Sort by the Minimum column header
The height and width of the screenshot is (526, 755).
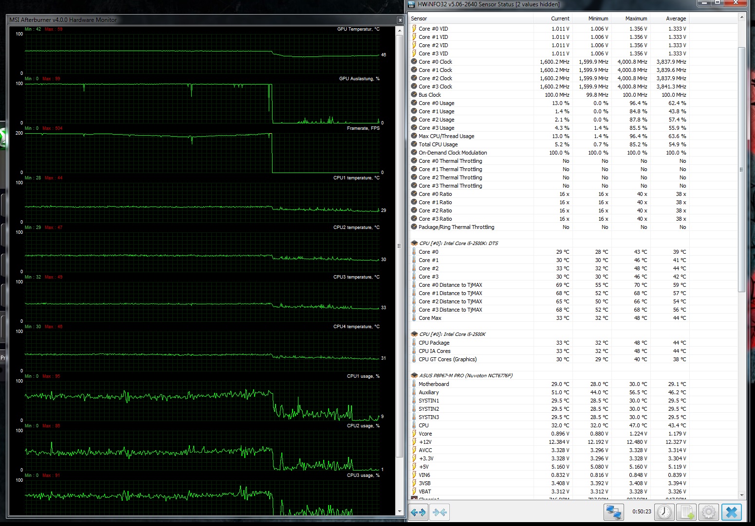coord(591,18)
